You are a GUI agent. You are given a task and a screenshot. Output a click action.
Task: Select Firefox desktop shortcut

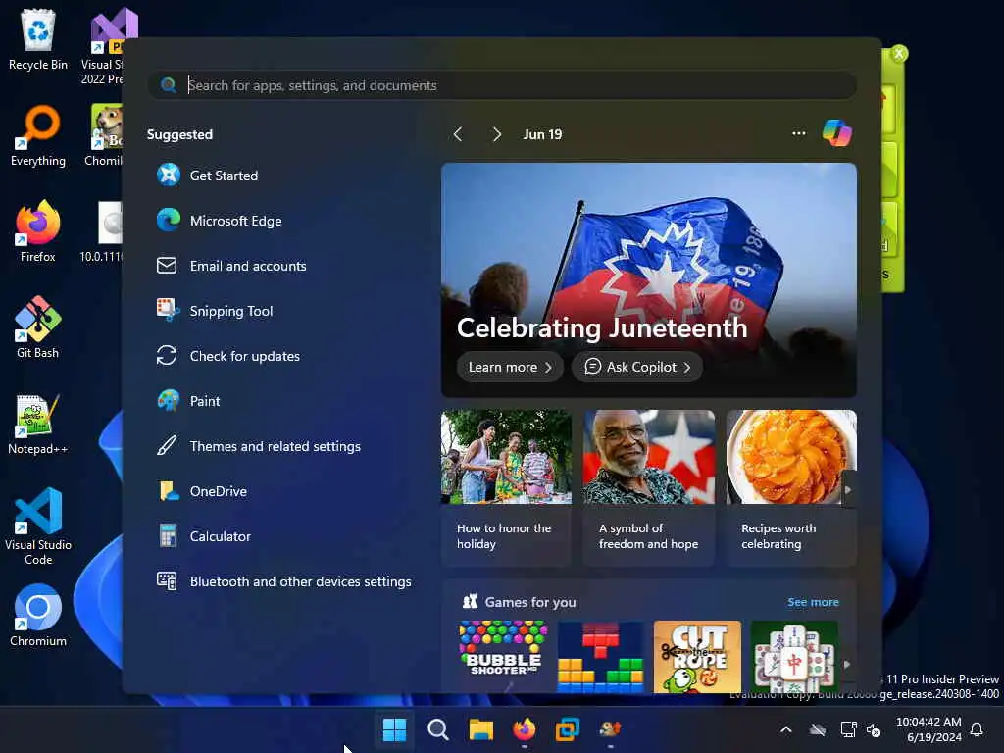[38, 231]
